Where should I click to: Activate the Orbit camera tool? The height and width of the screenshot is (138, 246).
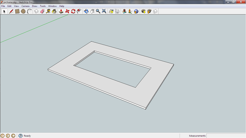coord(86,11)
